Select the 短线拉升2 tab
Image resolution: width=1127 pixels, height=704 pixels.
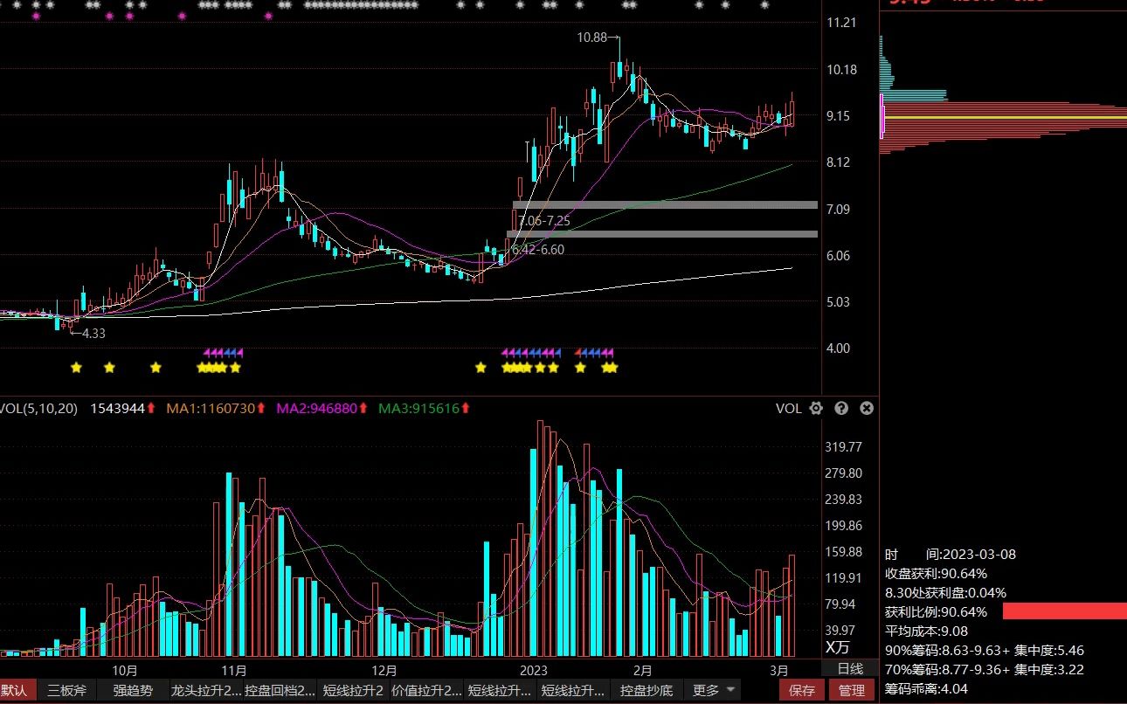coord(354,690)
